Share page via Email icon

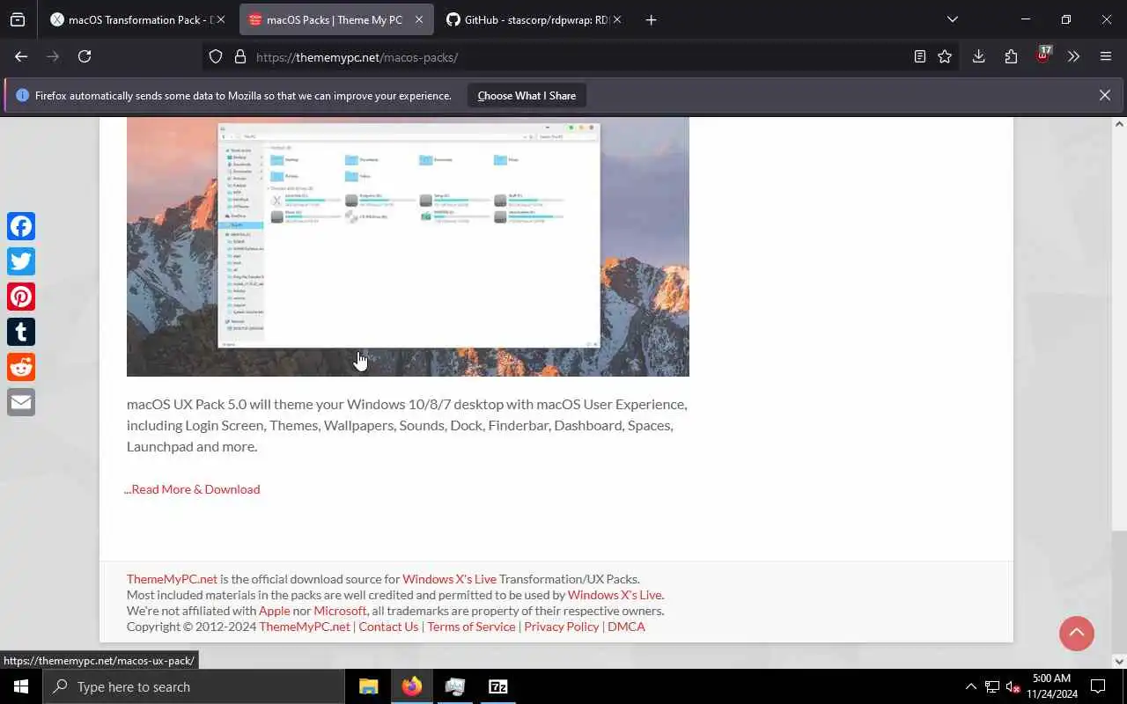click(x=21, y=402)
